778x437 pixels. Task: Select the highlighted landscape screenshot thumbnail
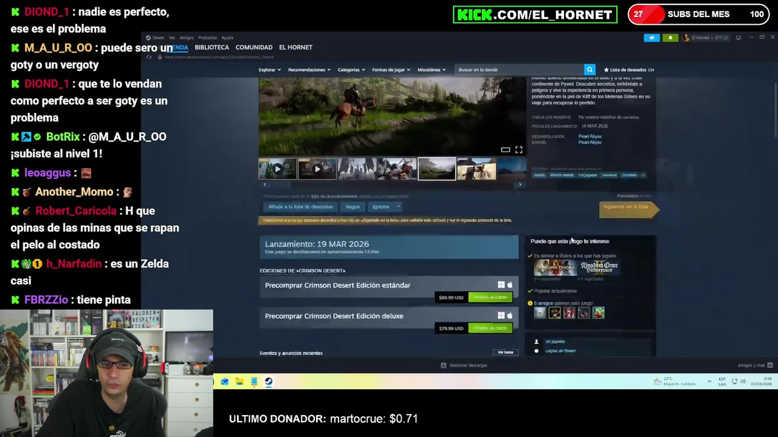coord(436,169)
